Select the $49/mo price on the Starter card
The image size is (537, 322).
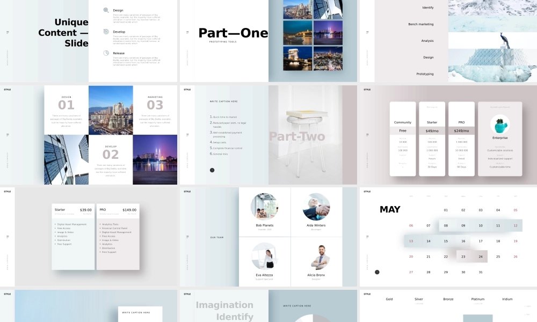click(432, 131)
